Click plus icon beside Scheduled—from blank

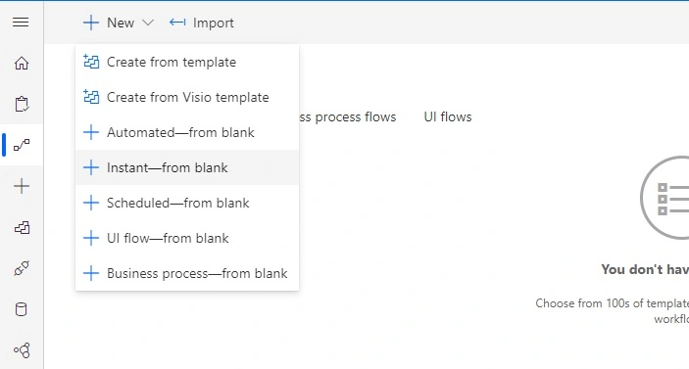[91, 203]
